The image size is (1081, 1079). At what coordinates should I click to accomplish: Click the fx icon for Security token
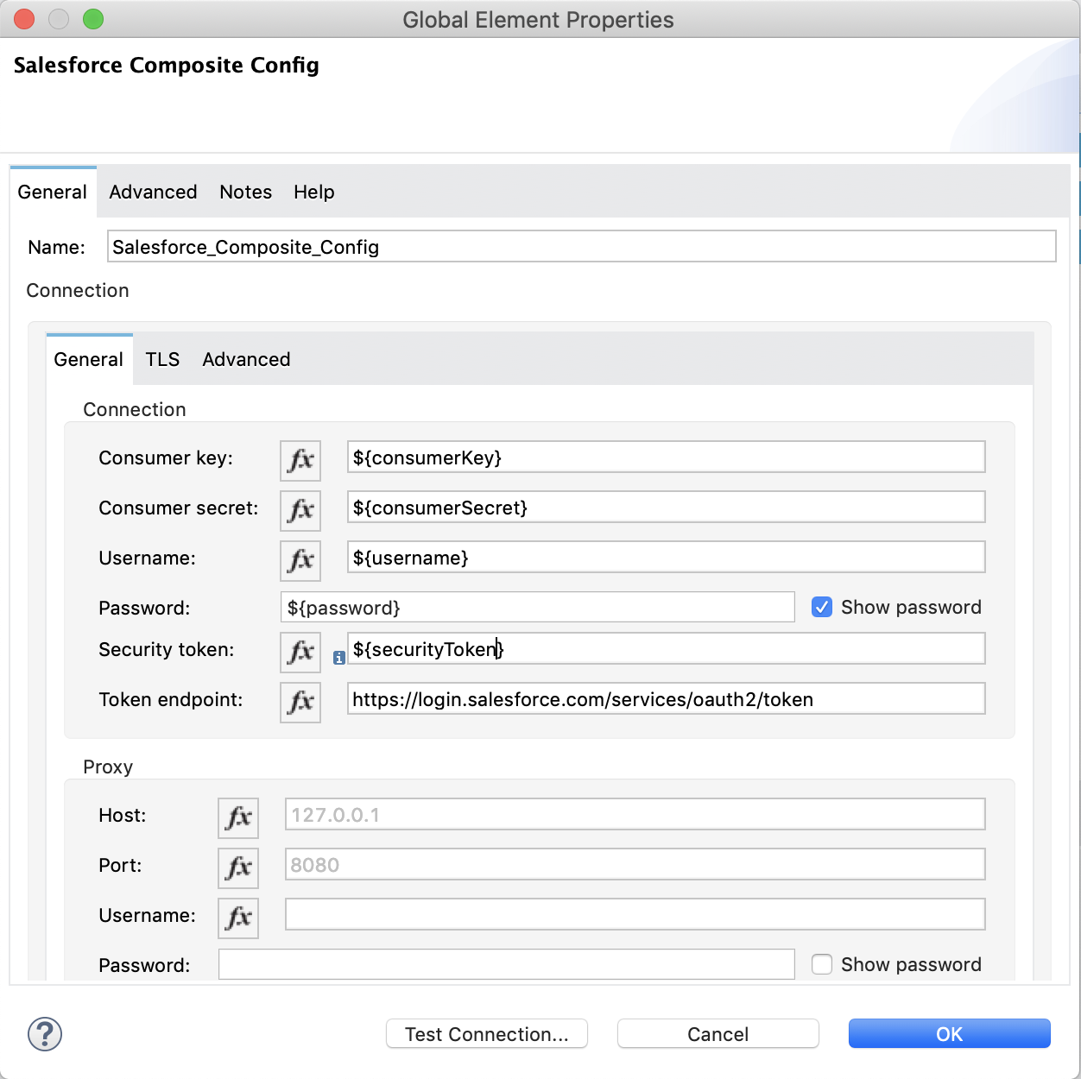(x=300, y=652)
